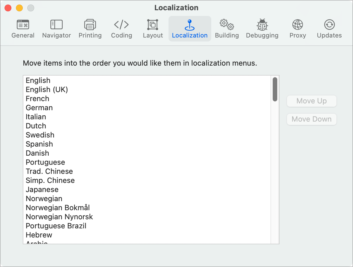
Task: Pick Portuguese Brazil in the list
Action: pyautogui.click(x=56, y=226)
